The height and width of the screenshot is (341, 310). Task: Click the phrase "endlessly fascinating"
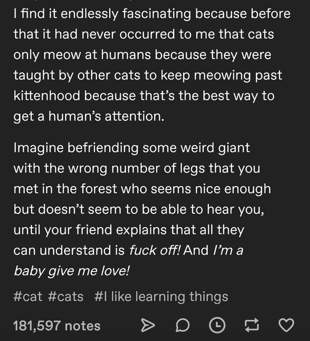coord(126,14)
